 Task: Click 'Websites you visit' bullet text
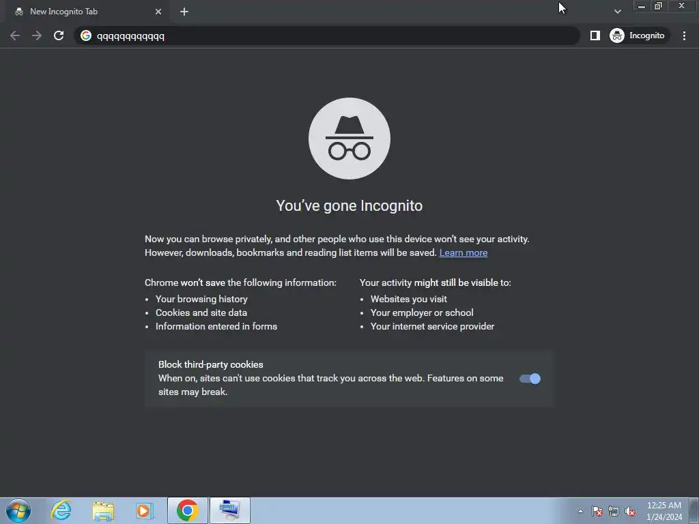click(408, 299)
